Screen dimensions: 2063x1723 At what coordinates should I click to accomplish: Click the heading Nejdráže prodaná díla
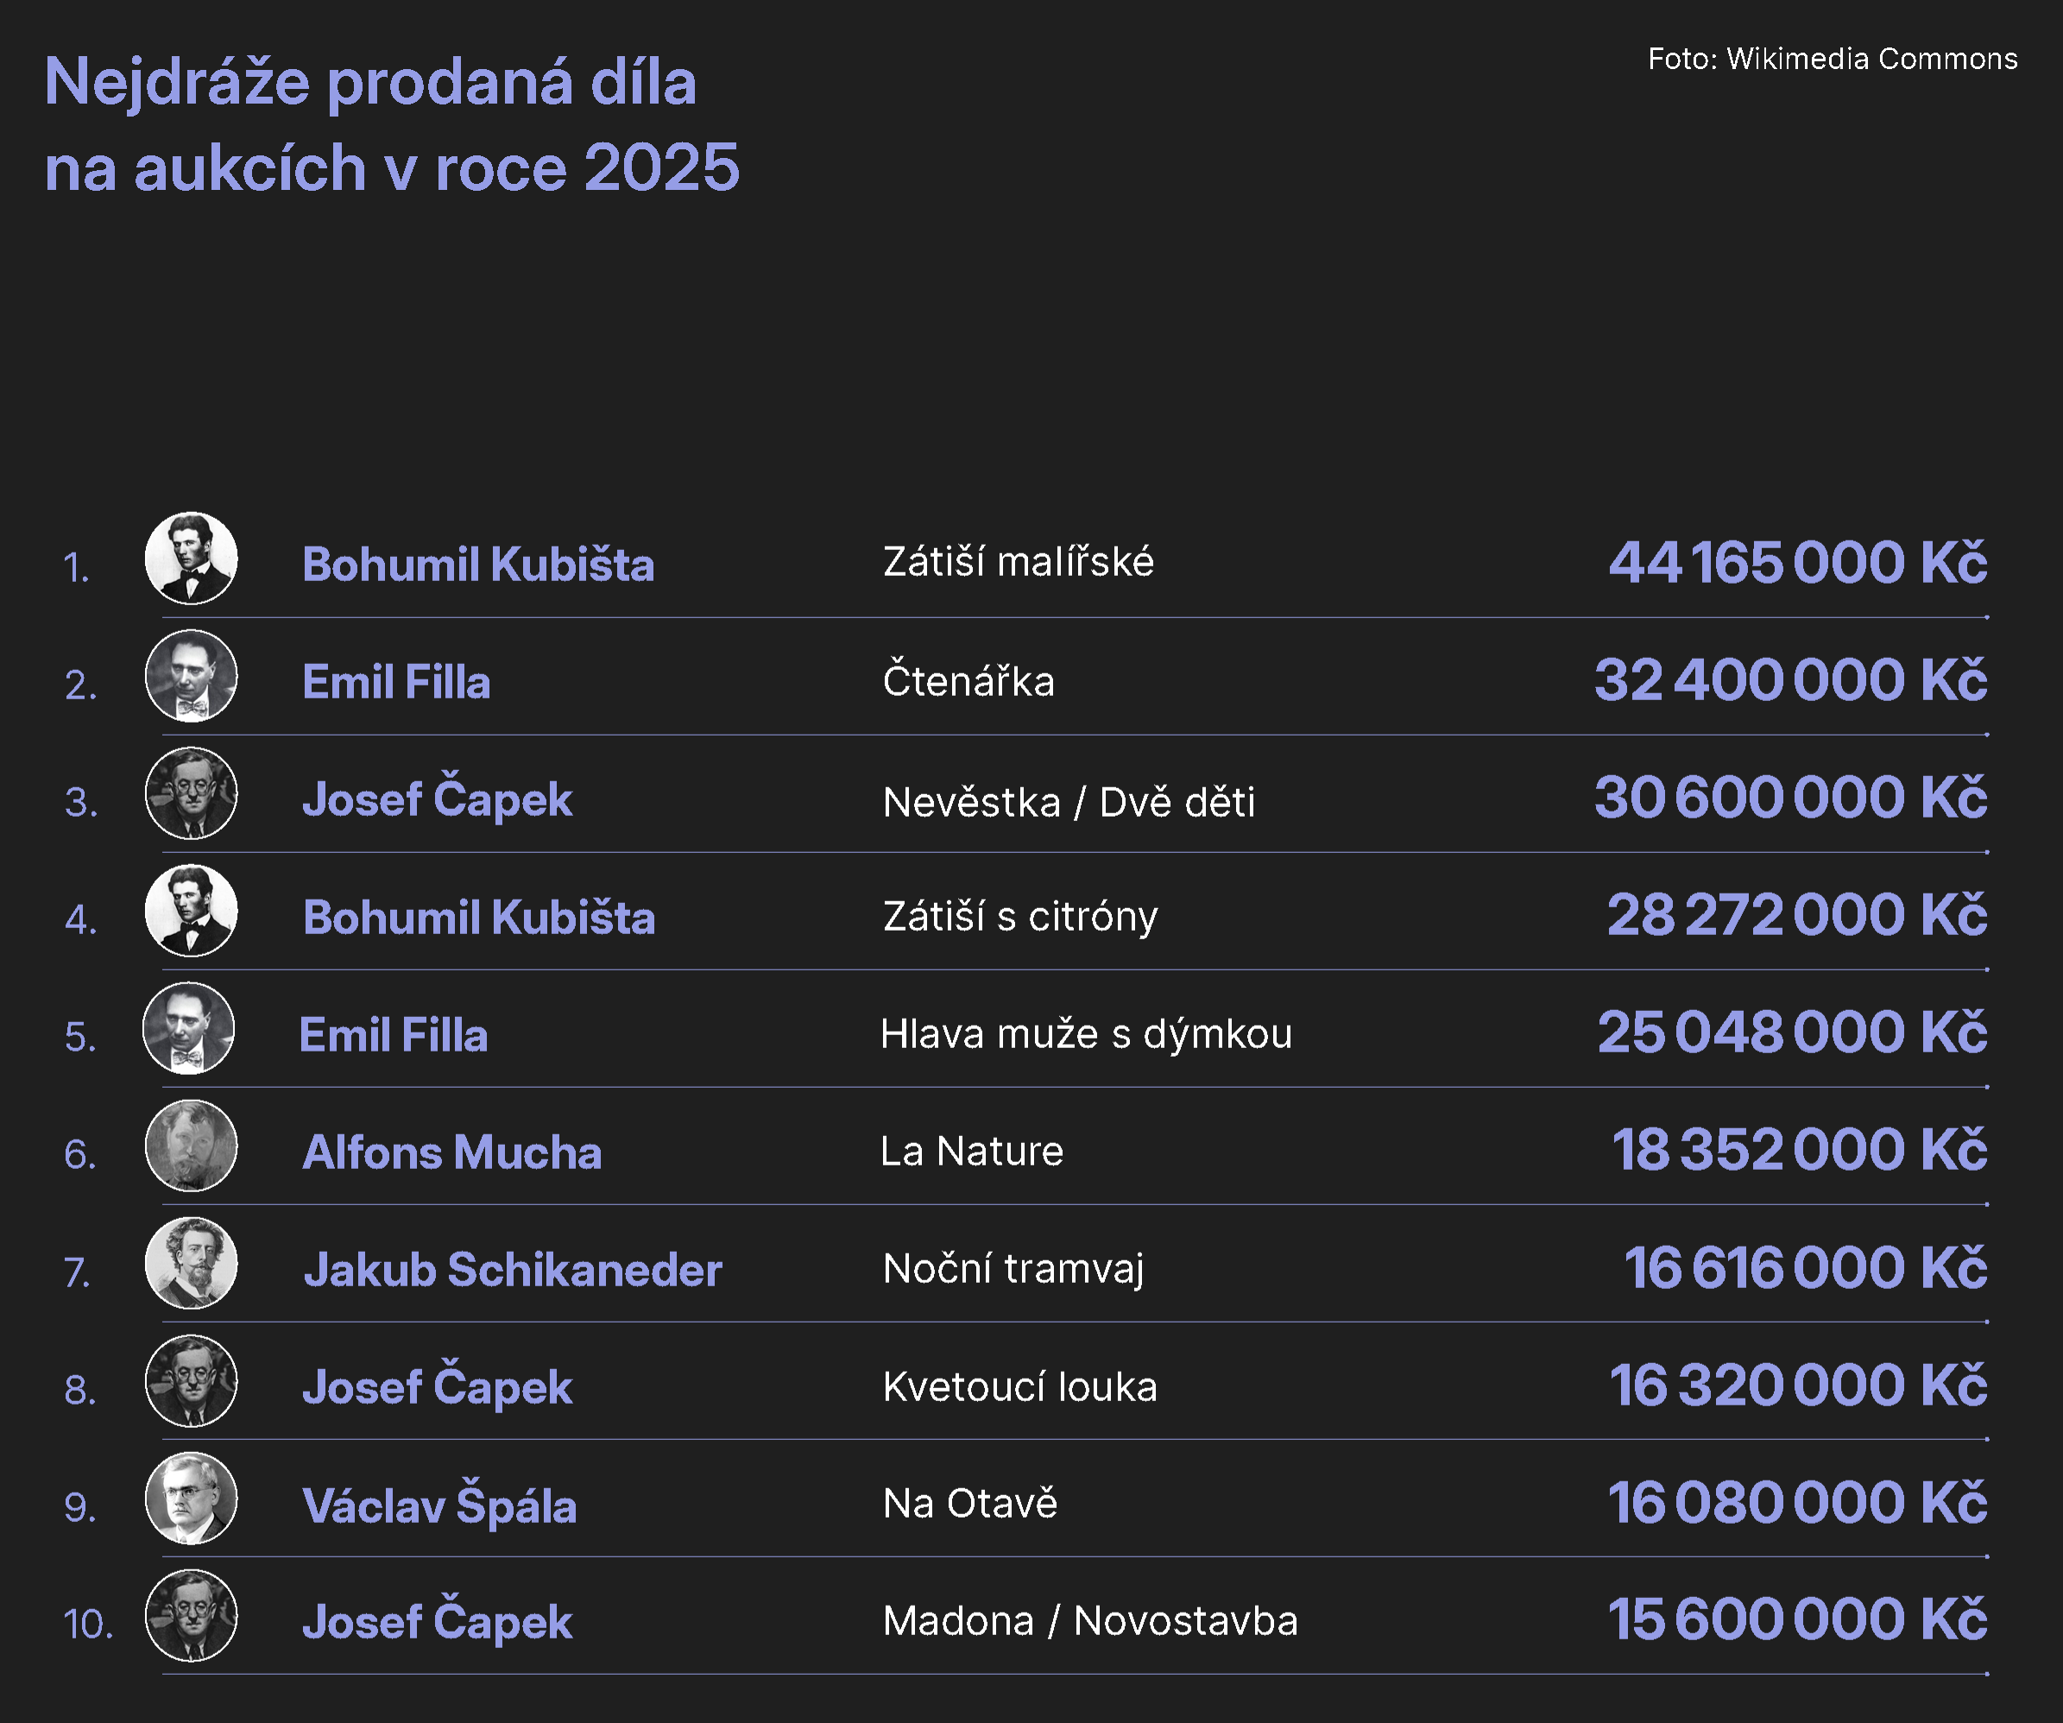point(370,81)
